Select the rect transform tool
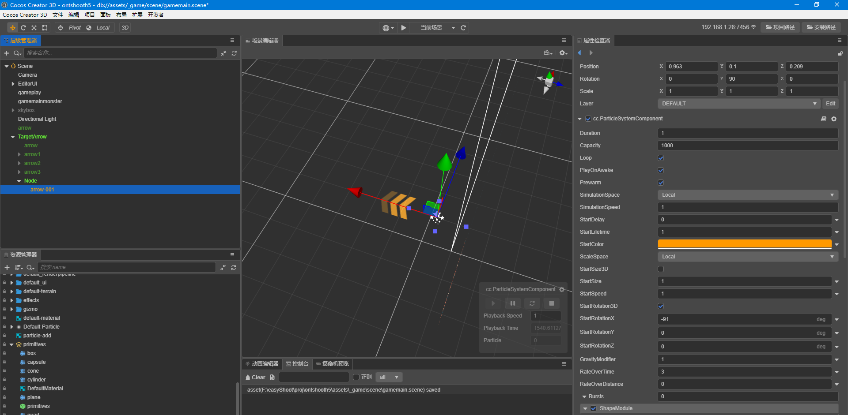 [x=45, y=28]
